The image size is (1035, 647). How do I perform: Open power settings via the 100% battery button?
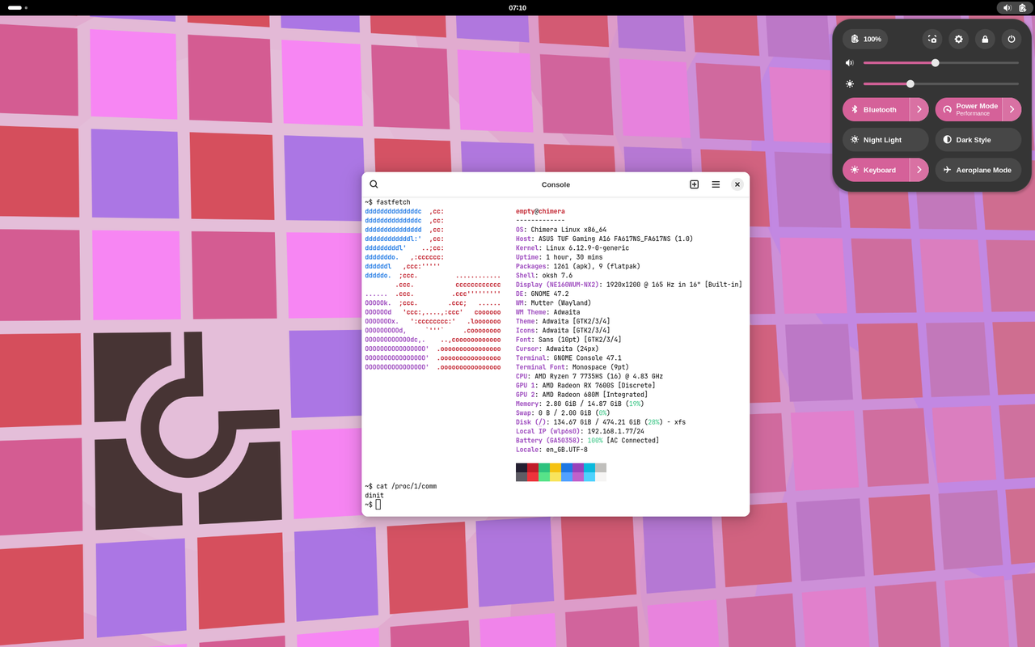click(865, 39)
